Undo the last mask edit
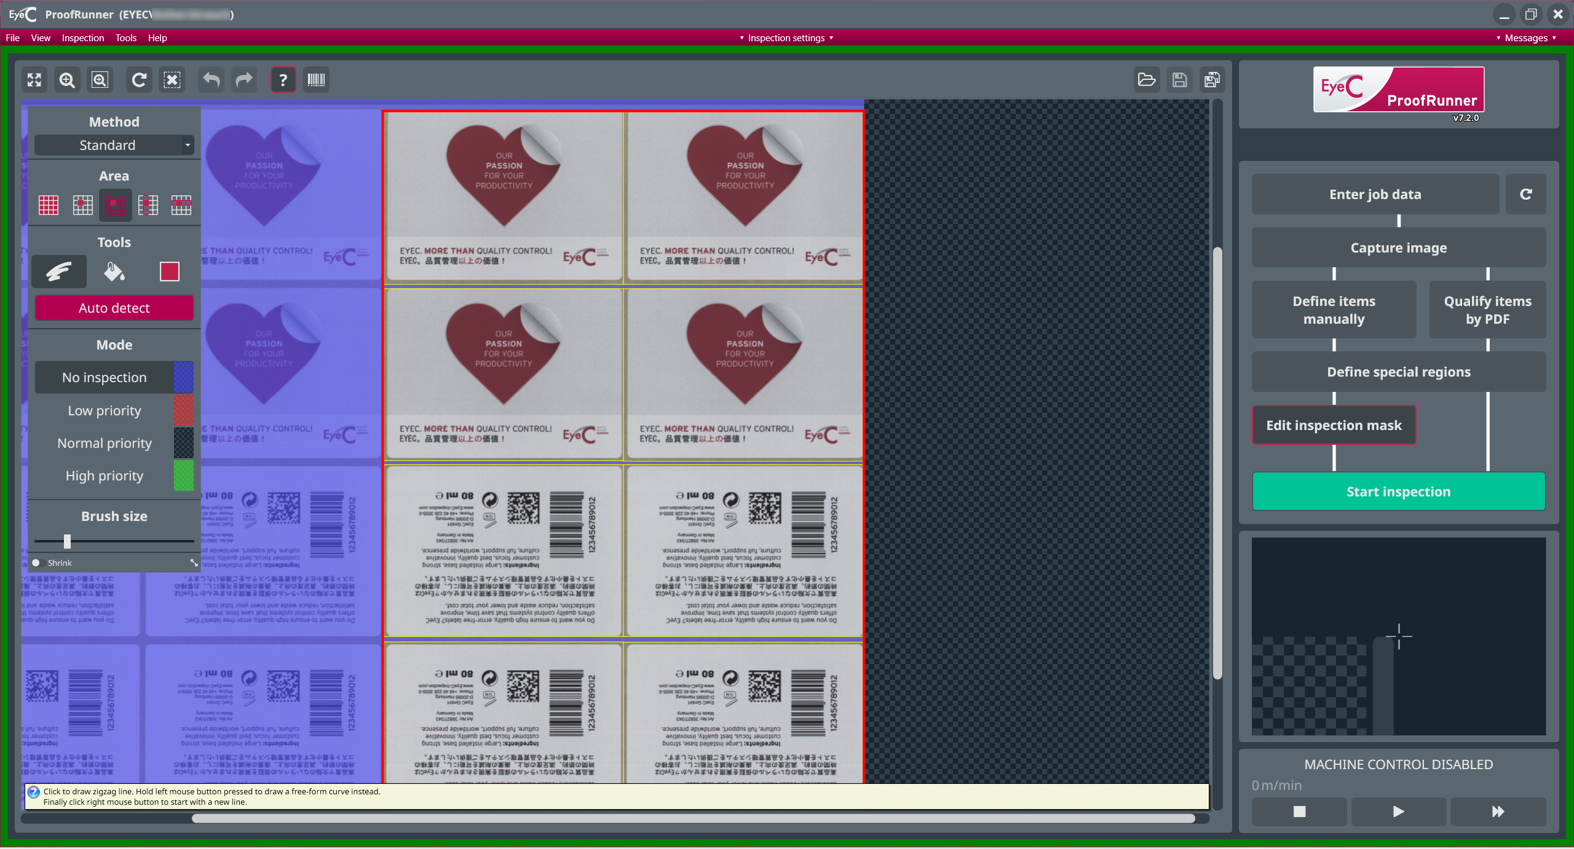The height and width of the screenshot is (849, 1574). pos(212,80)
